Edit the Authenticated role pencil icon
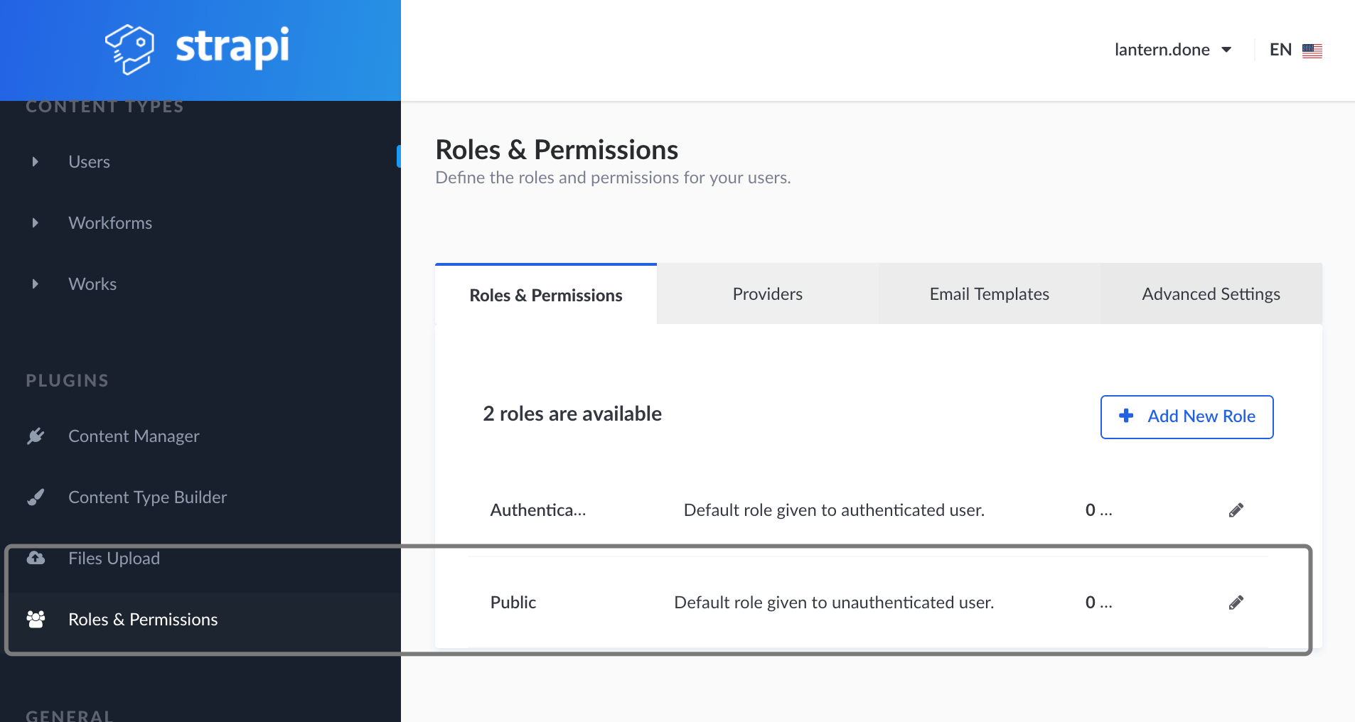Viewport: 1355px width, 722px height. 1236,510
